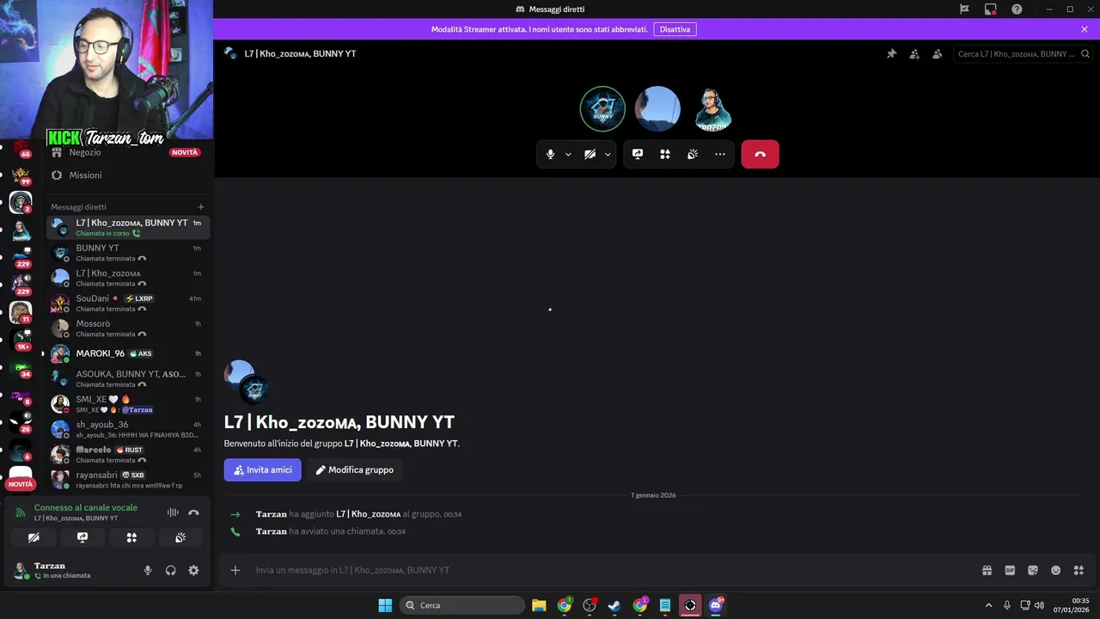Image resolution: width=1100 pixels, height=619 pixels.
Task: Start activity button in voice panel
Action: click(x=131, y=537)
